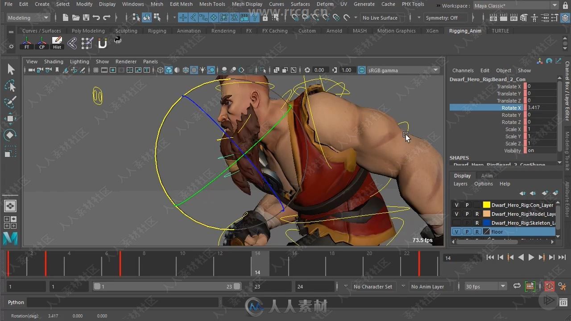Image resolution: width=571 pixels, height=321 pixels.
Task: Undo the last action via the arrow icon
Action: coord(96,18)
